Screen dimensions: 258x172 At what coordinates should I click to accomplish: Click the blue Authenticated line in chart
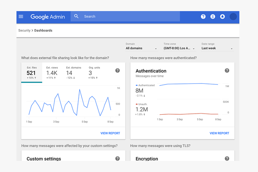pyautogui.click(x=189, y=84)
